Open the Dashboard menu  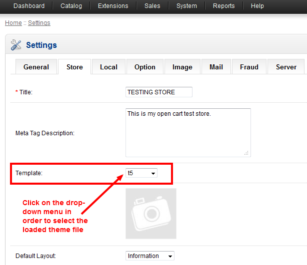(29, 6)
